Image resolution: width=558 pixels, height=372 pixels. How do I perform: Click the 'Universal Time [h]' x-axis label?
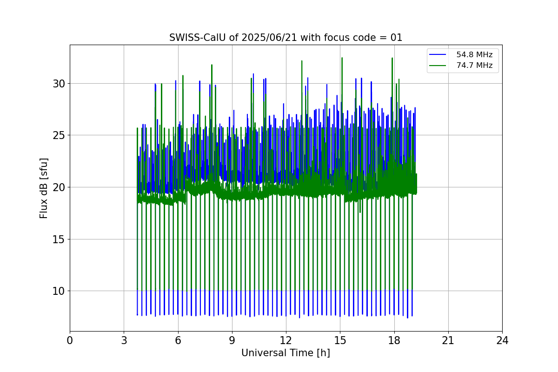(286, 353)
